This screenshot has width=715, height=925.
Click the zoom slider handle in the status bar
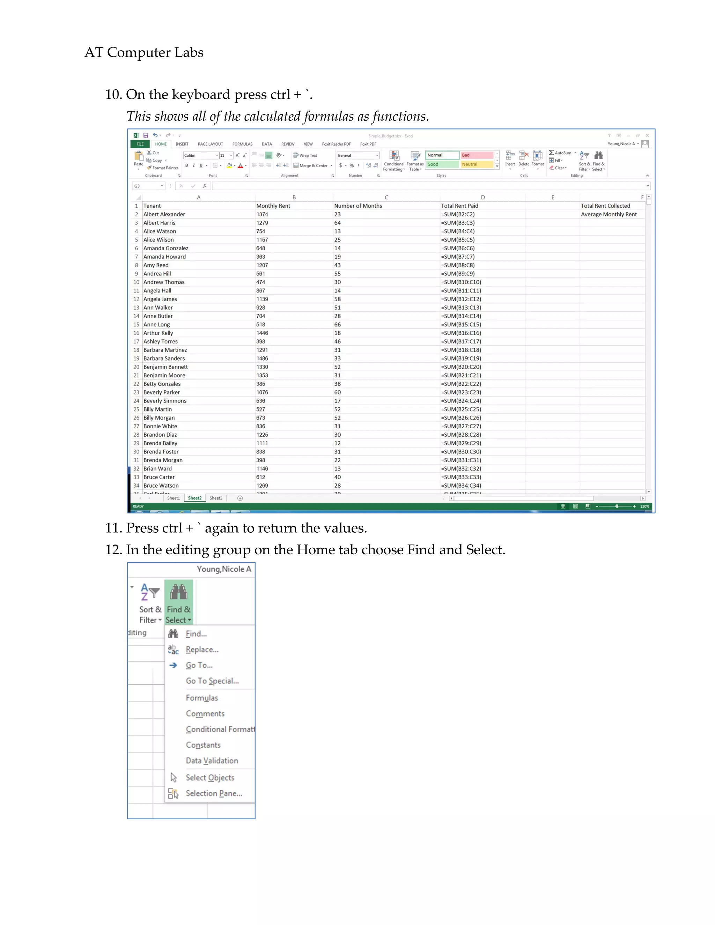coord(617,506)
